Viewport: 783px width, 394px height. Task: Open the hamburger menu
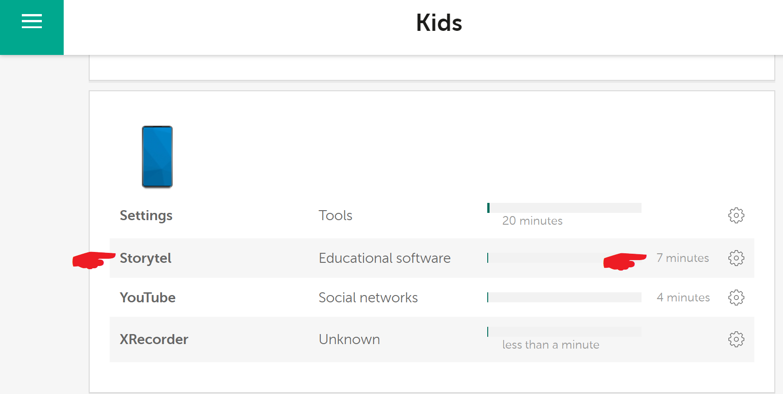click(x=32, y=21)
